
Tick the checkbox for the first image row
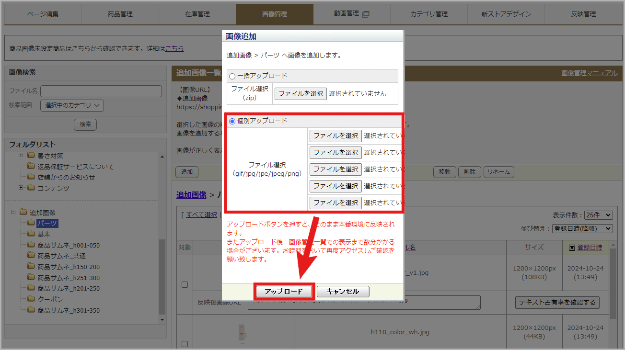(x=185, y=284)
